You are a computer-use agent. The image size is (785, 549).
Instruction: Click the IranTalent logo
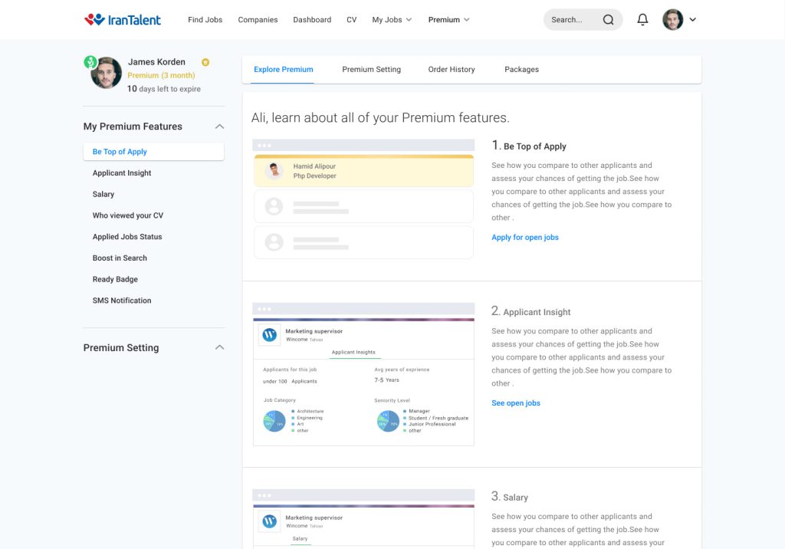coord(122,19)
